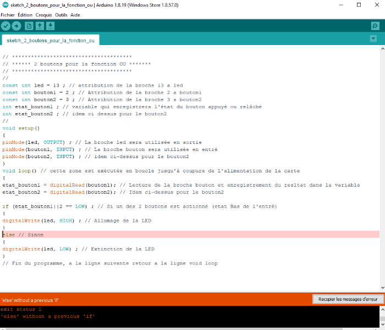Click 'pinMode(bouton1, INPUT)' line
The image size is (385, 330).
click(110, 149)
